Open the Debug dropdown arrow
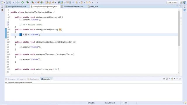 20,2
